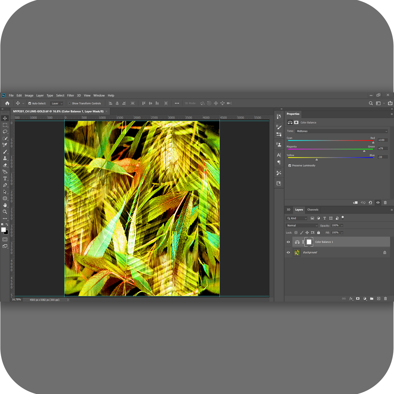Toggle Quick Mask mode
Viewport: 394px width, 394px height.
[x=5, y=239]
